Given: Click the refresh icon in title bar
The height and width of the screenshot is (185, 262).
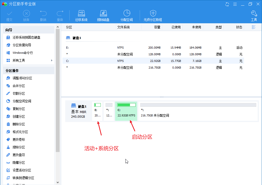Looking at the screenshot, I should (x=227, y=4).
